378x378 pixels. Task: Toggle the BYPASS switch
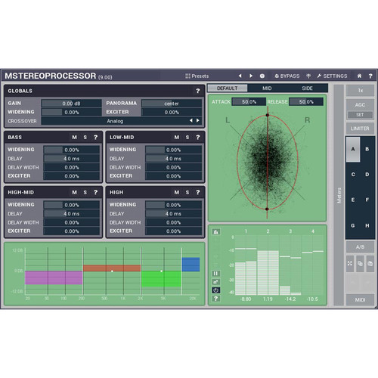coord(287,76)
